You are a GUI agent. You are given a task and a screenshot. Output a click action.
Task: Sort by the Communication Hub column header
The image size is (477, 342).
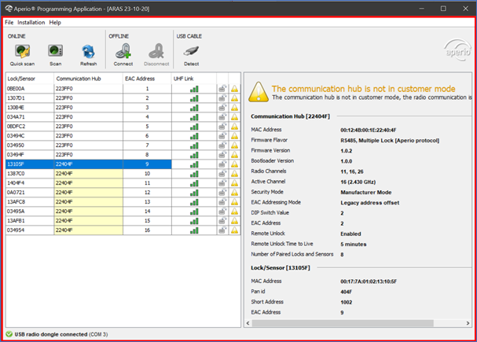tap(89, 79)
